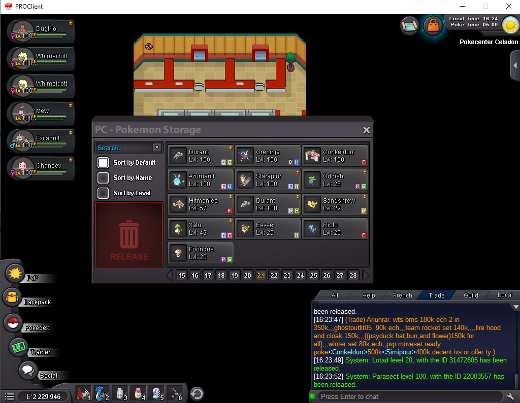Clear the storage search field
This screenshot has width=520, height=403.
point(157,148)
